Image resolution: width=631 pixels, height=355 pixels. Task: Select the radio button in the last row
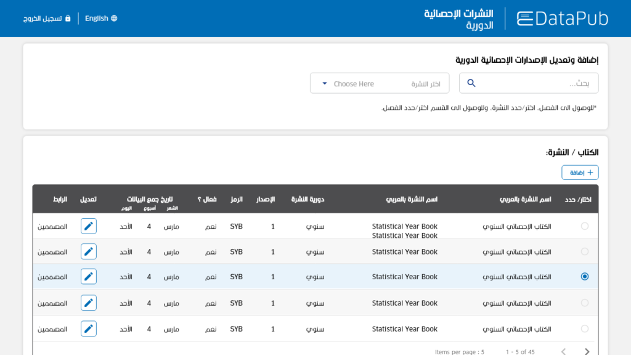(585, 328)
